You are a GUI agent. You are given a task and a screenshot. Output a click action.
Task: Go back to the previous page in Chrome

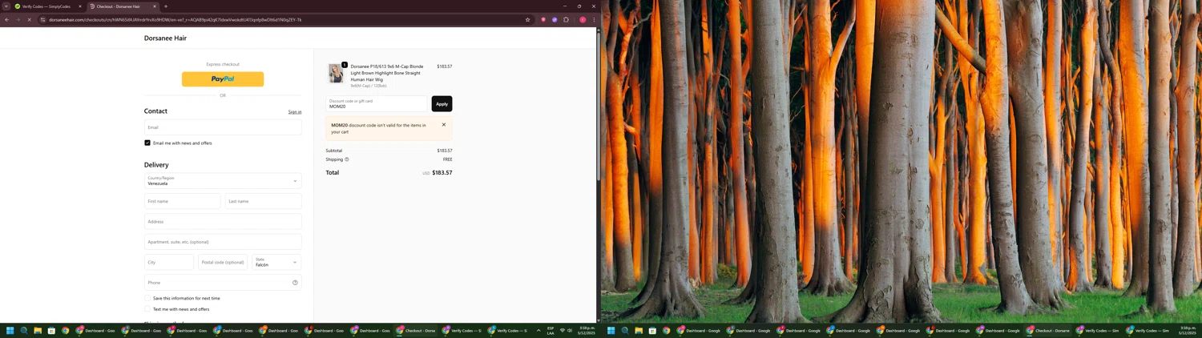tap(6, 19)
